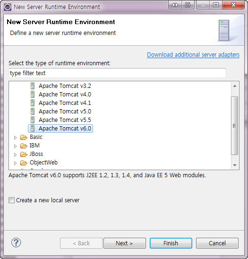Click the Apache Tomcat v4.0 server icon
This screenshot has height=259, width=248.
33,95
